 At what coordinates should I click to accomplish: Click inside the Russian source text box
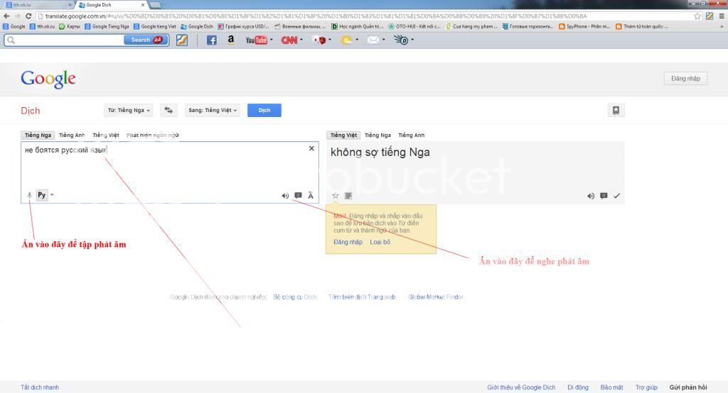click(169, 170)
